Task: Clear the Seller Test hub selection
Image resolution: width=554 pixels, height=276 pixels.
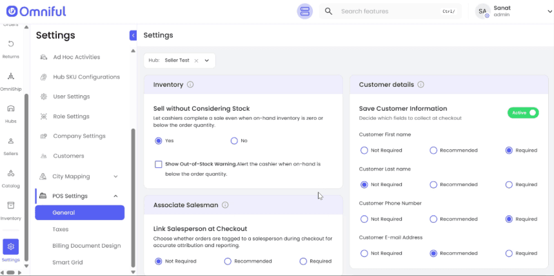Action: point(196,60)
